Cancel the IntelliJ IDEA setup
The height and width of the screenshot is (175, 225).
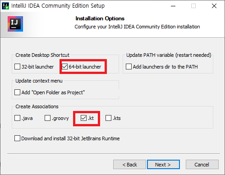(202, 165)
